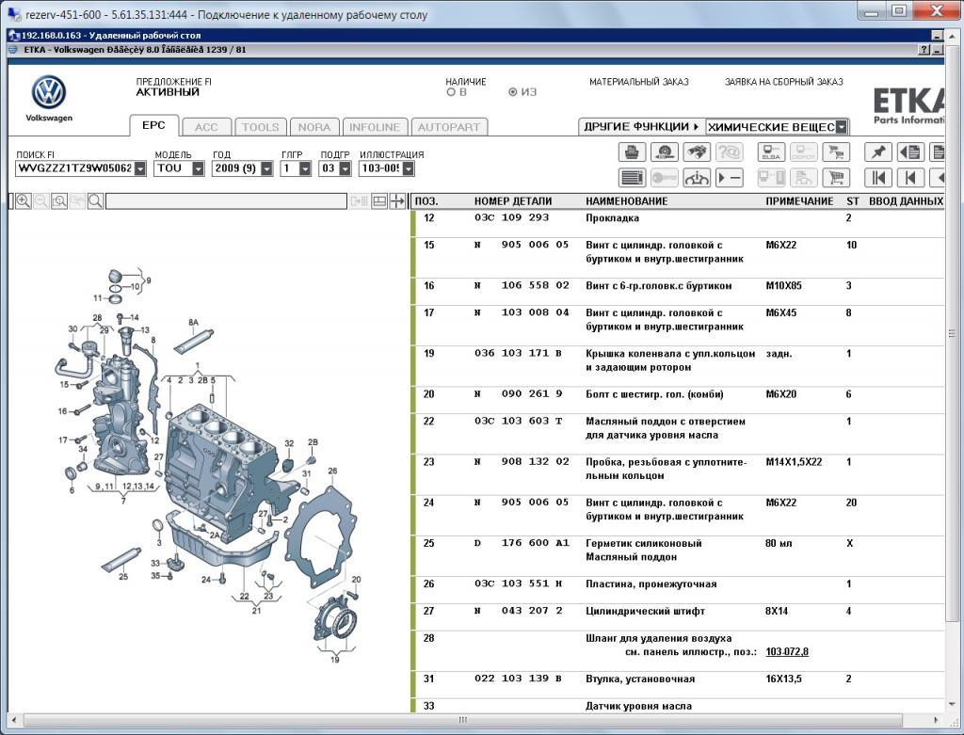The height and width of the screenshot is (735, 964).
Task: Click the pushpin icon
Action: pos(878,152)
